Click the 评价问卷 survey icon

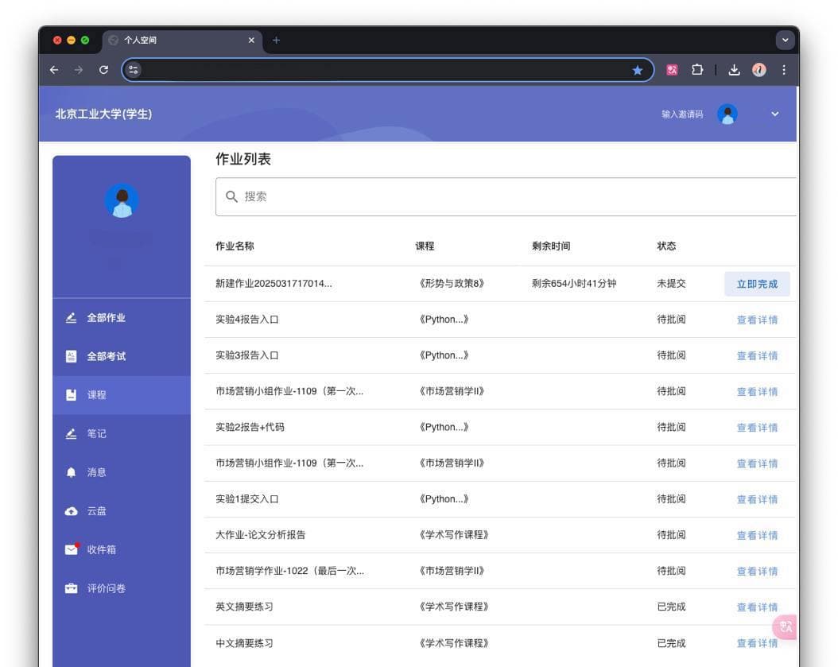72,588
